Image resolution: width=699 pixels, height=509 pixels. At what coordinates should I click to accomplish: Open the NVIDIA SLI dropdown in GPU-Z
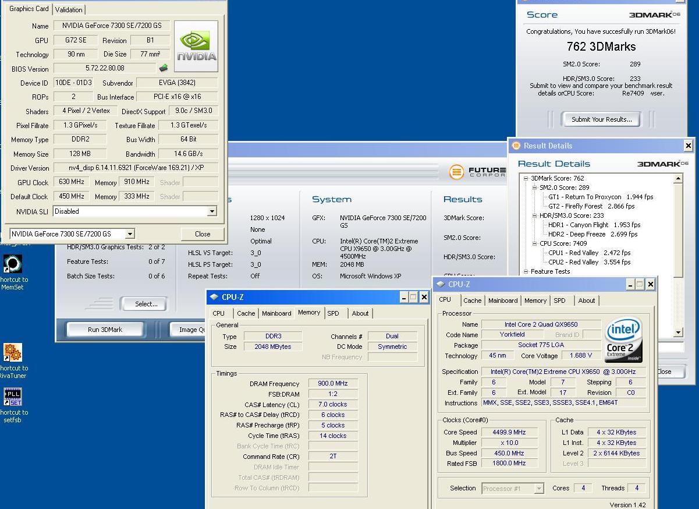coord(212,211)
